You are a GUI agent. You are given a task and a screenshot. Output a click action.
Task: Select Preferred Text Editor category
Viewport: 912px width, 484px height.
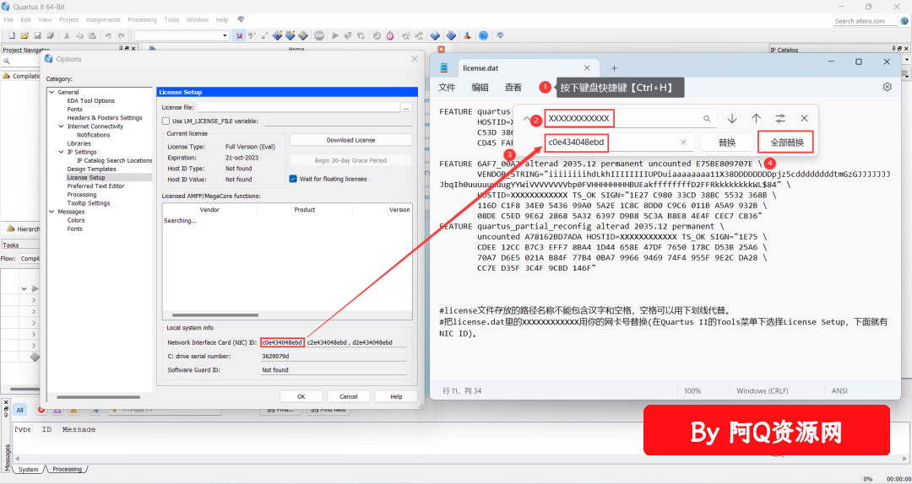(x=96, y=186)
